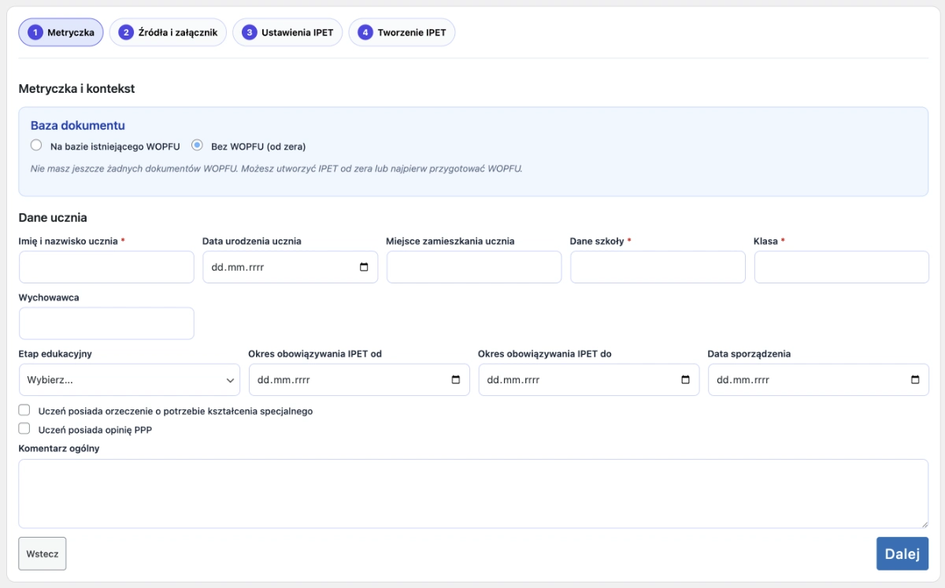Go to Metryczka step tab
Viewport: 945px width, 588px height.
point(61,33)
